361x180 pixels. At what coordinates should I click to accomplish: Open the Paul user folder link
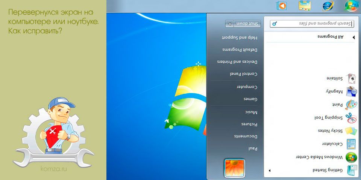253,148
